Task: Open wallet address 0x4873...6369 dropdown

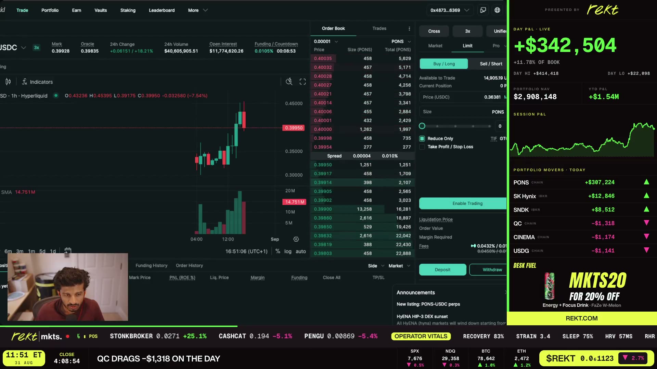Action: pos(450,10)
